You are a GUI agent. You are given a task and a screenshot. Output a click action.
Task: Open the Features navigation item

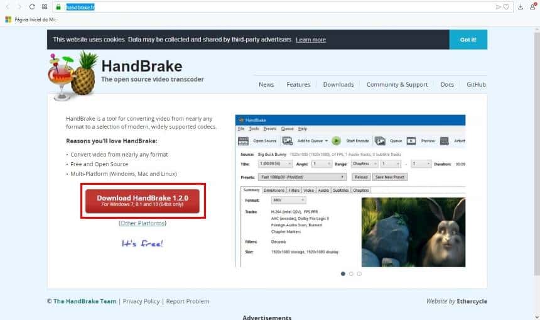pos(298,84)
